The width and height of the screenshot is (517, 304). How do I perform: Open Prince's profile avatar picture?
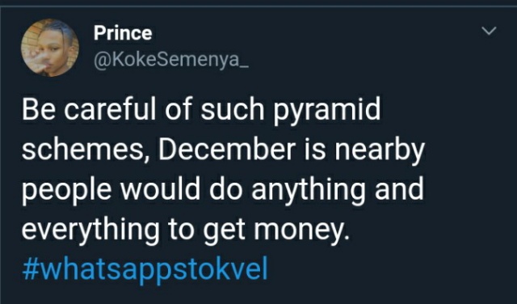pos(50,48)
